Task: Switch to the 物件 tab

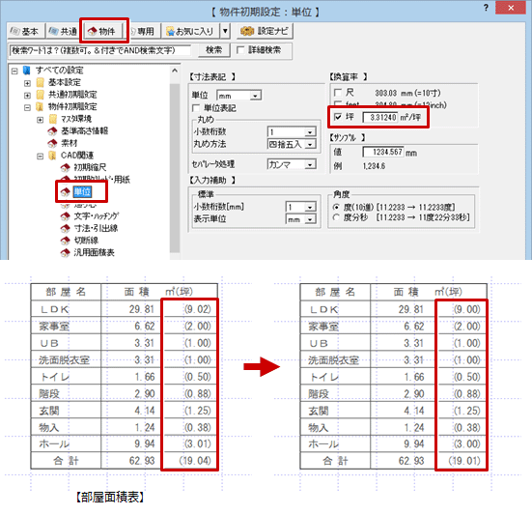Action: 102,31
